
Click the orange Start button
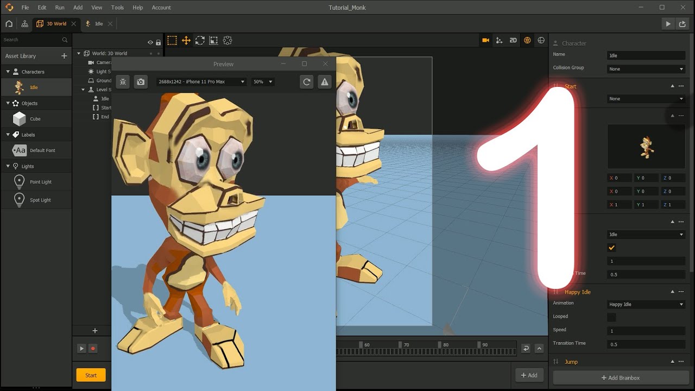[x=91, y=375]
